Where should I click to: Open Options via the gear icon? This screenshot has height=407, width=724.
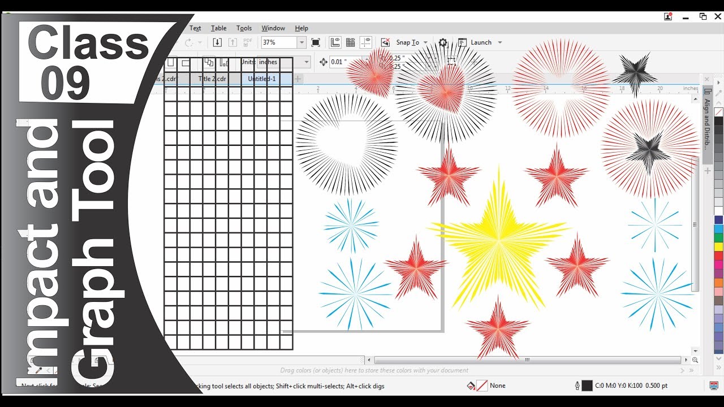pyautogui.click(x=443, y=42)
